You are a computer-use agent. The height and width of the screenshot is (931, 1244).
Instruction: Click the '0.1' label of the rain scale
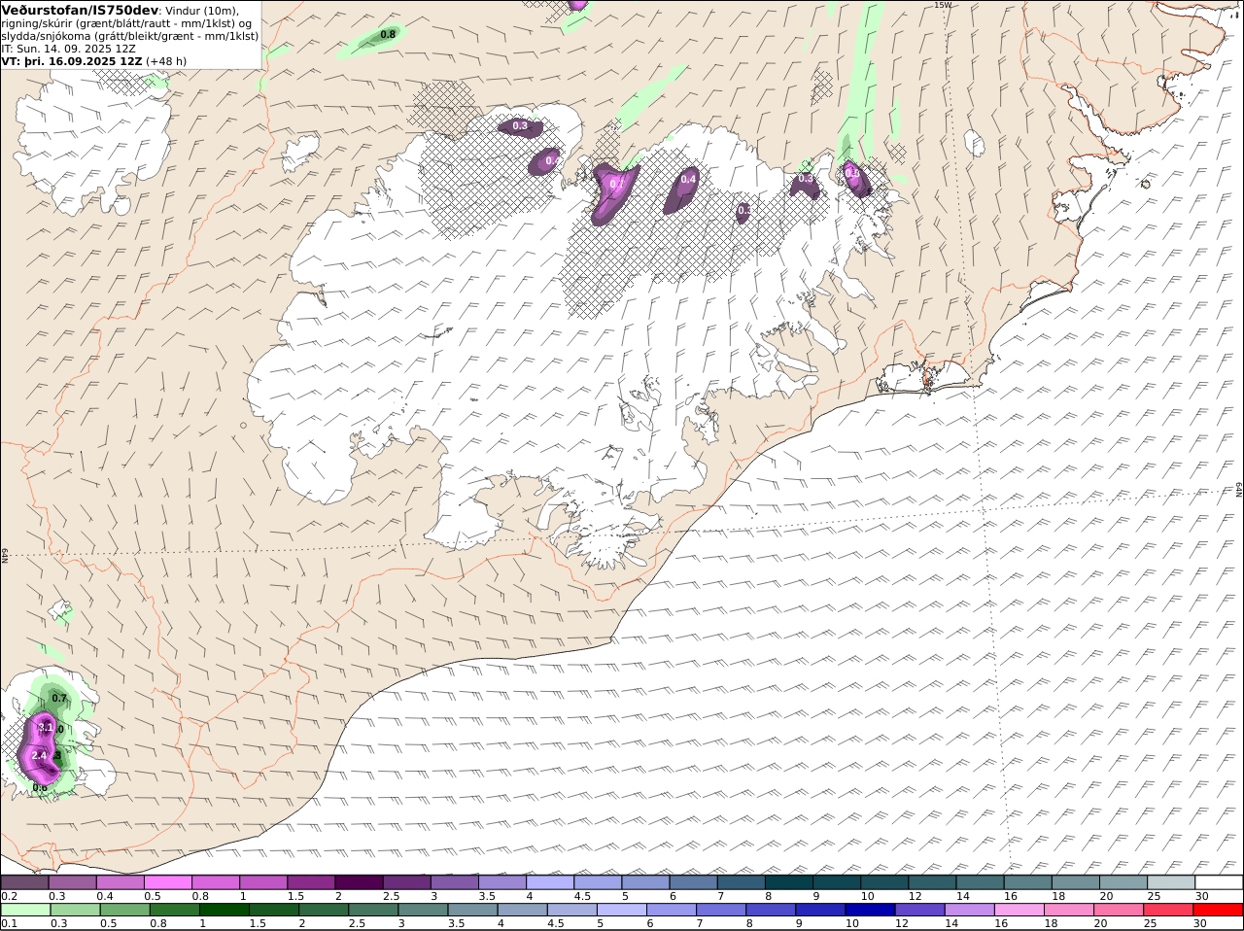[x=9, y=923]
